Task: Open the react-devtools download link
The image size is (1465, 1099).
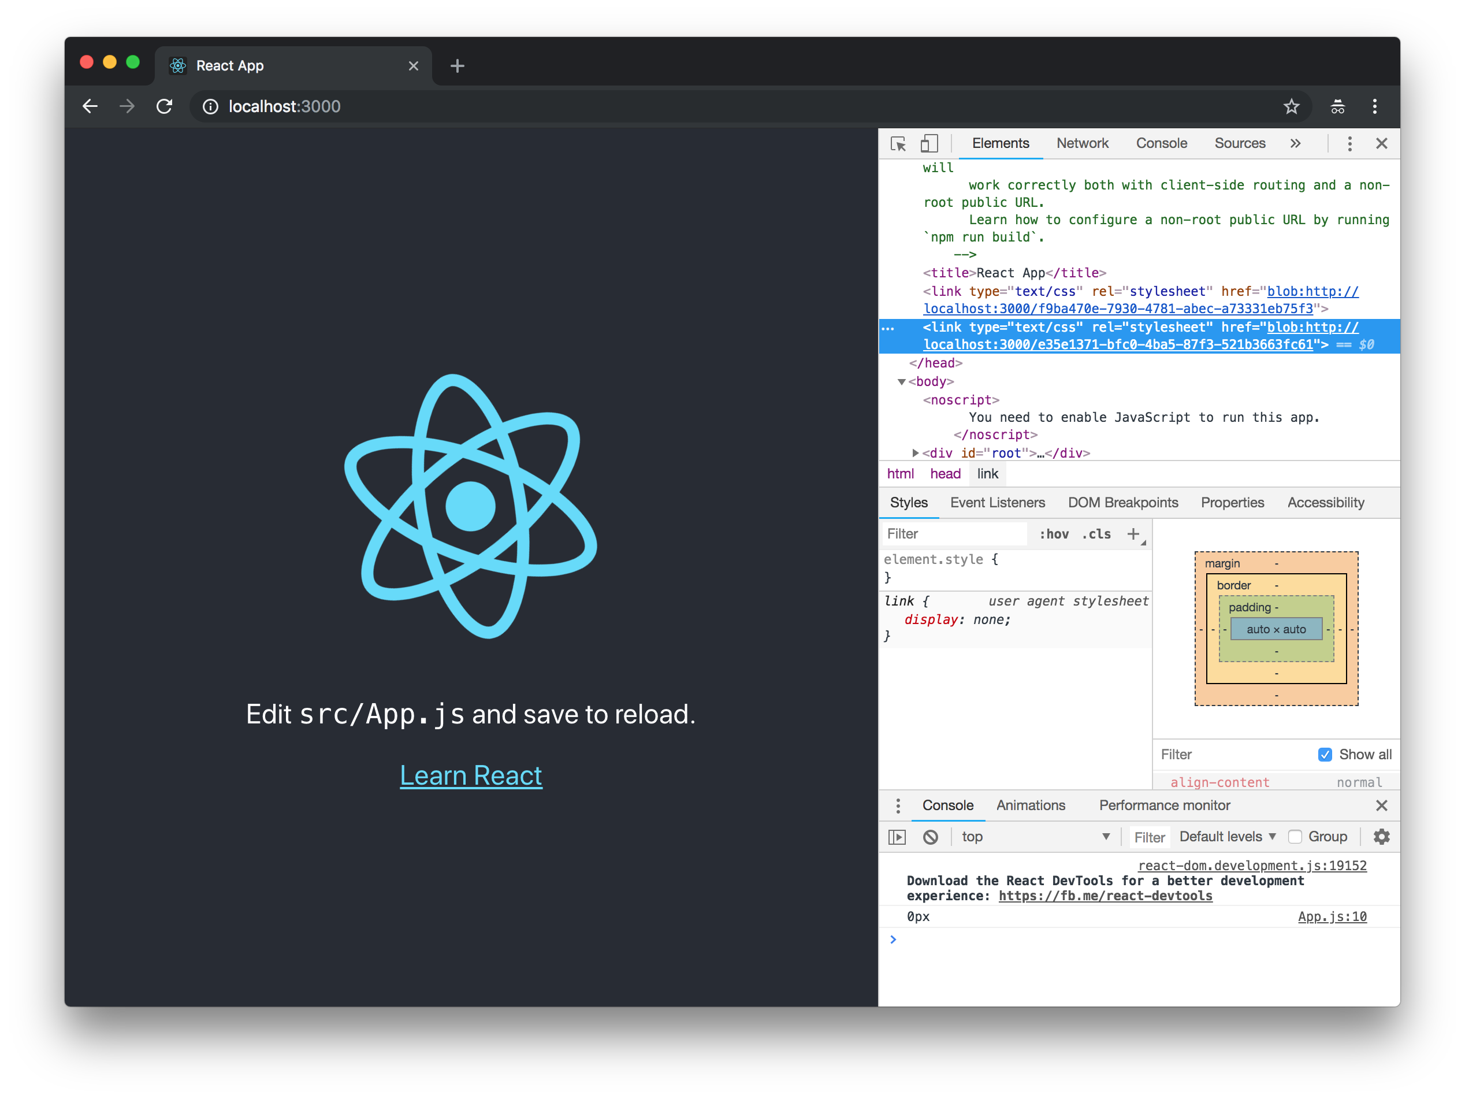Action: coord(1105,896)
